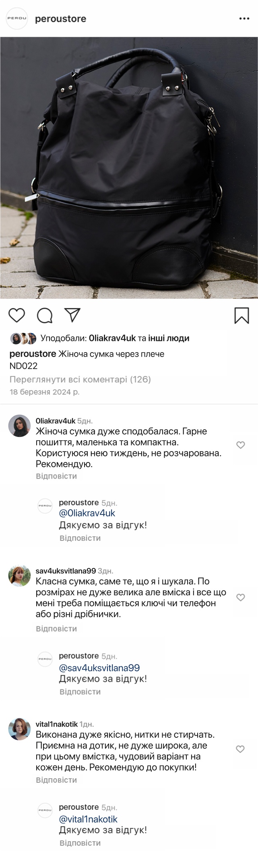The height and width of the screenshot is (861, 258).
Task: Click the PEROU profile logo in header
Action: tap(17, 19)
